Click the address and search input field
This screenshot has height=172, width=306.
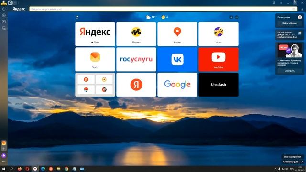click(x=164, y=9)
